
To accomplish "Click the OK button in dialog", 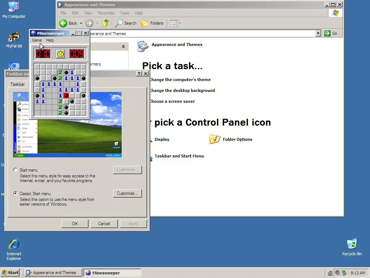I will pyautogui.click(x=75, y=224).
